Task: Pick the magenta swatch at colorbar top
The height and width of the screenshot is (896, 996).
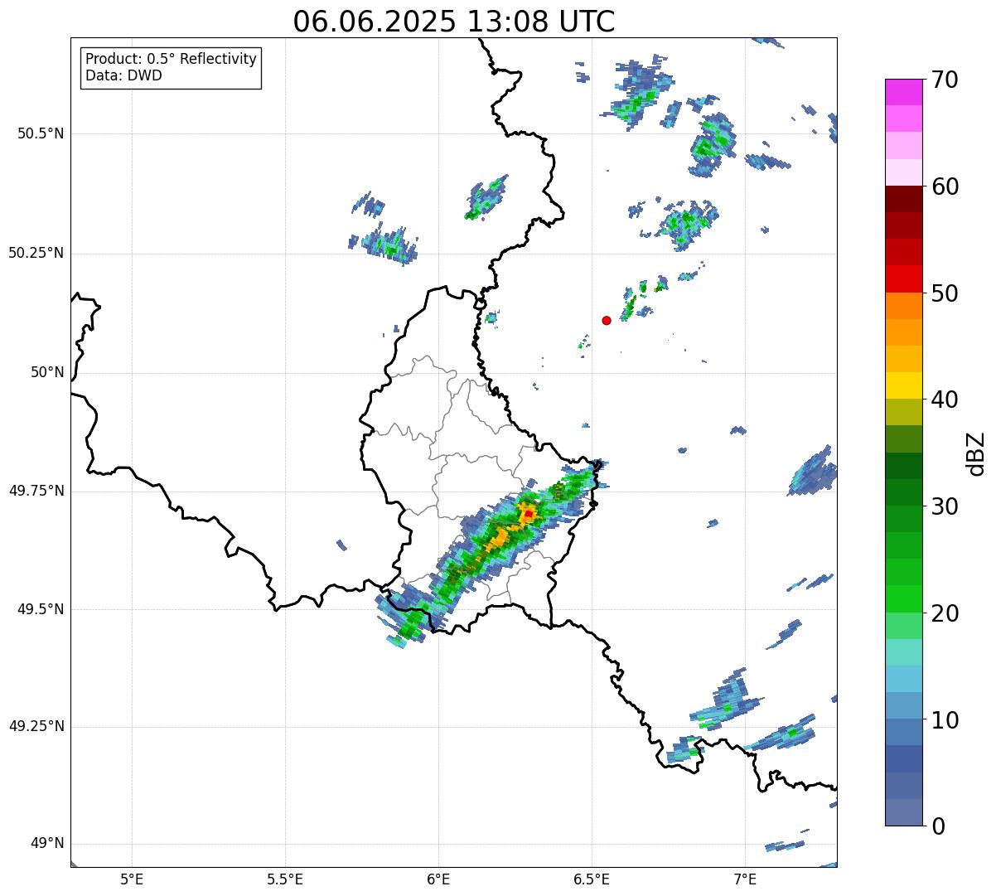Action: coord(903,92)
